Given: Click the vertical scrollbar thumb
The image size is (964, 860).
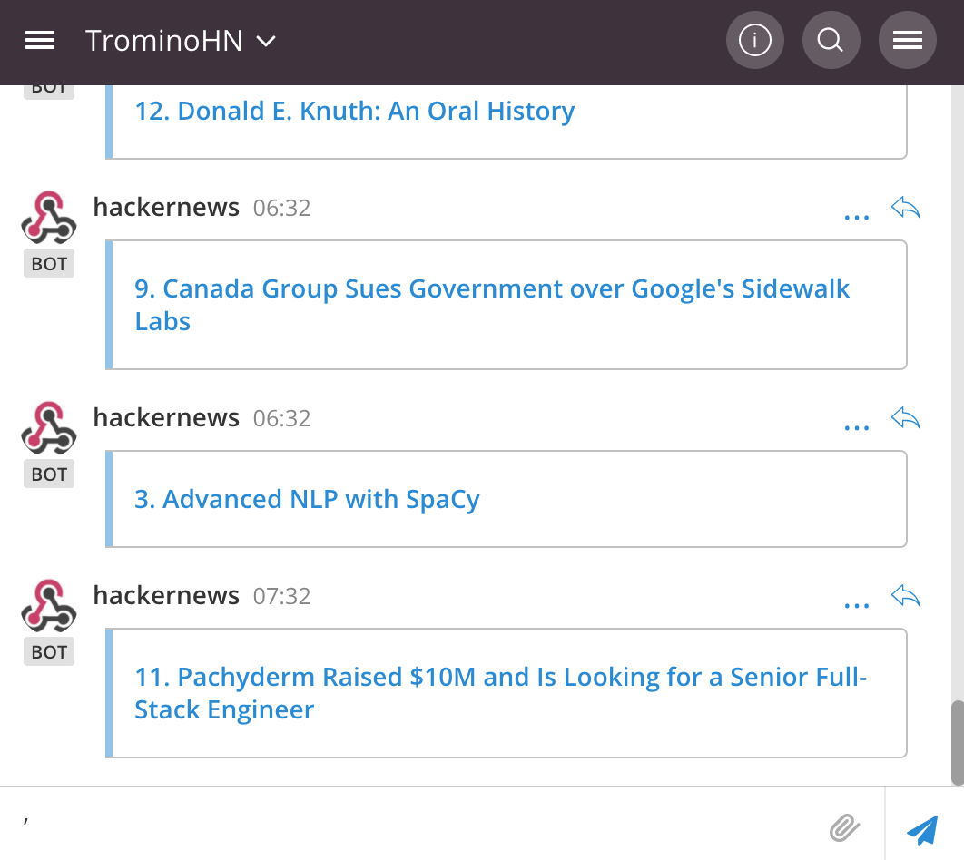Looking at the screenshot, I should 957,741.
